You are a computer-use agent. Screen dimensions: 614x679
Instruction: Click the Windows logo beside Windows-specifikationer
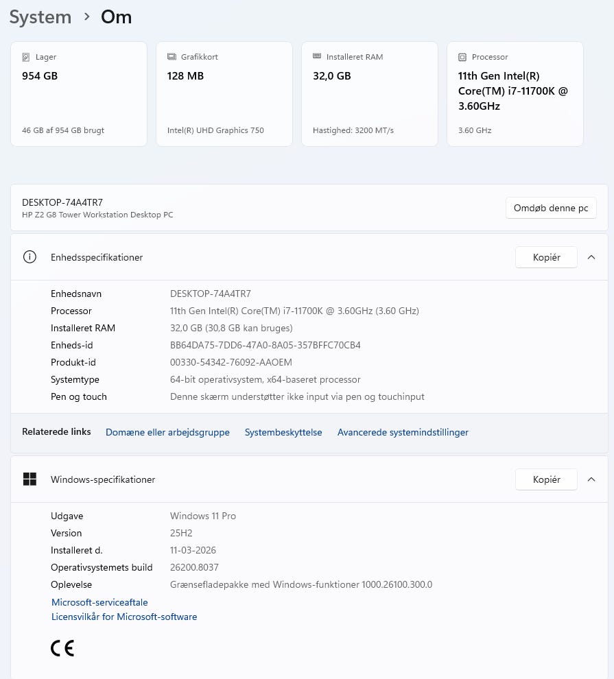pyautogui.click(x=29, y=479)
